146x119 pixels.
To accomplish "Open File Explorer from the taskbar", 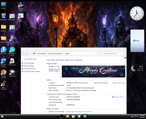I will click(67, 116).
